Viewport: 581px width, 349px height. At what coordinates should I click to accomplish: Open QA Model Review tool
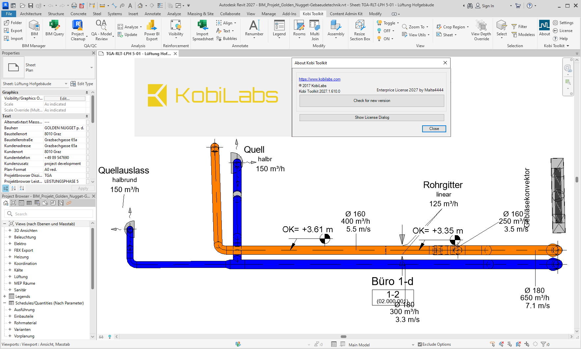(102, 30)
